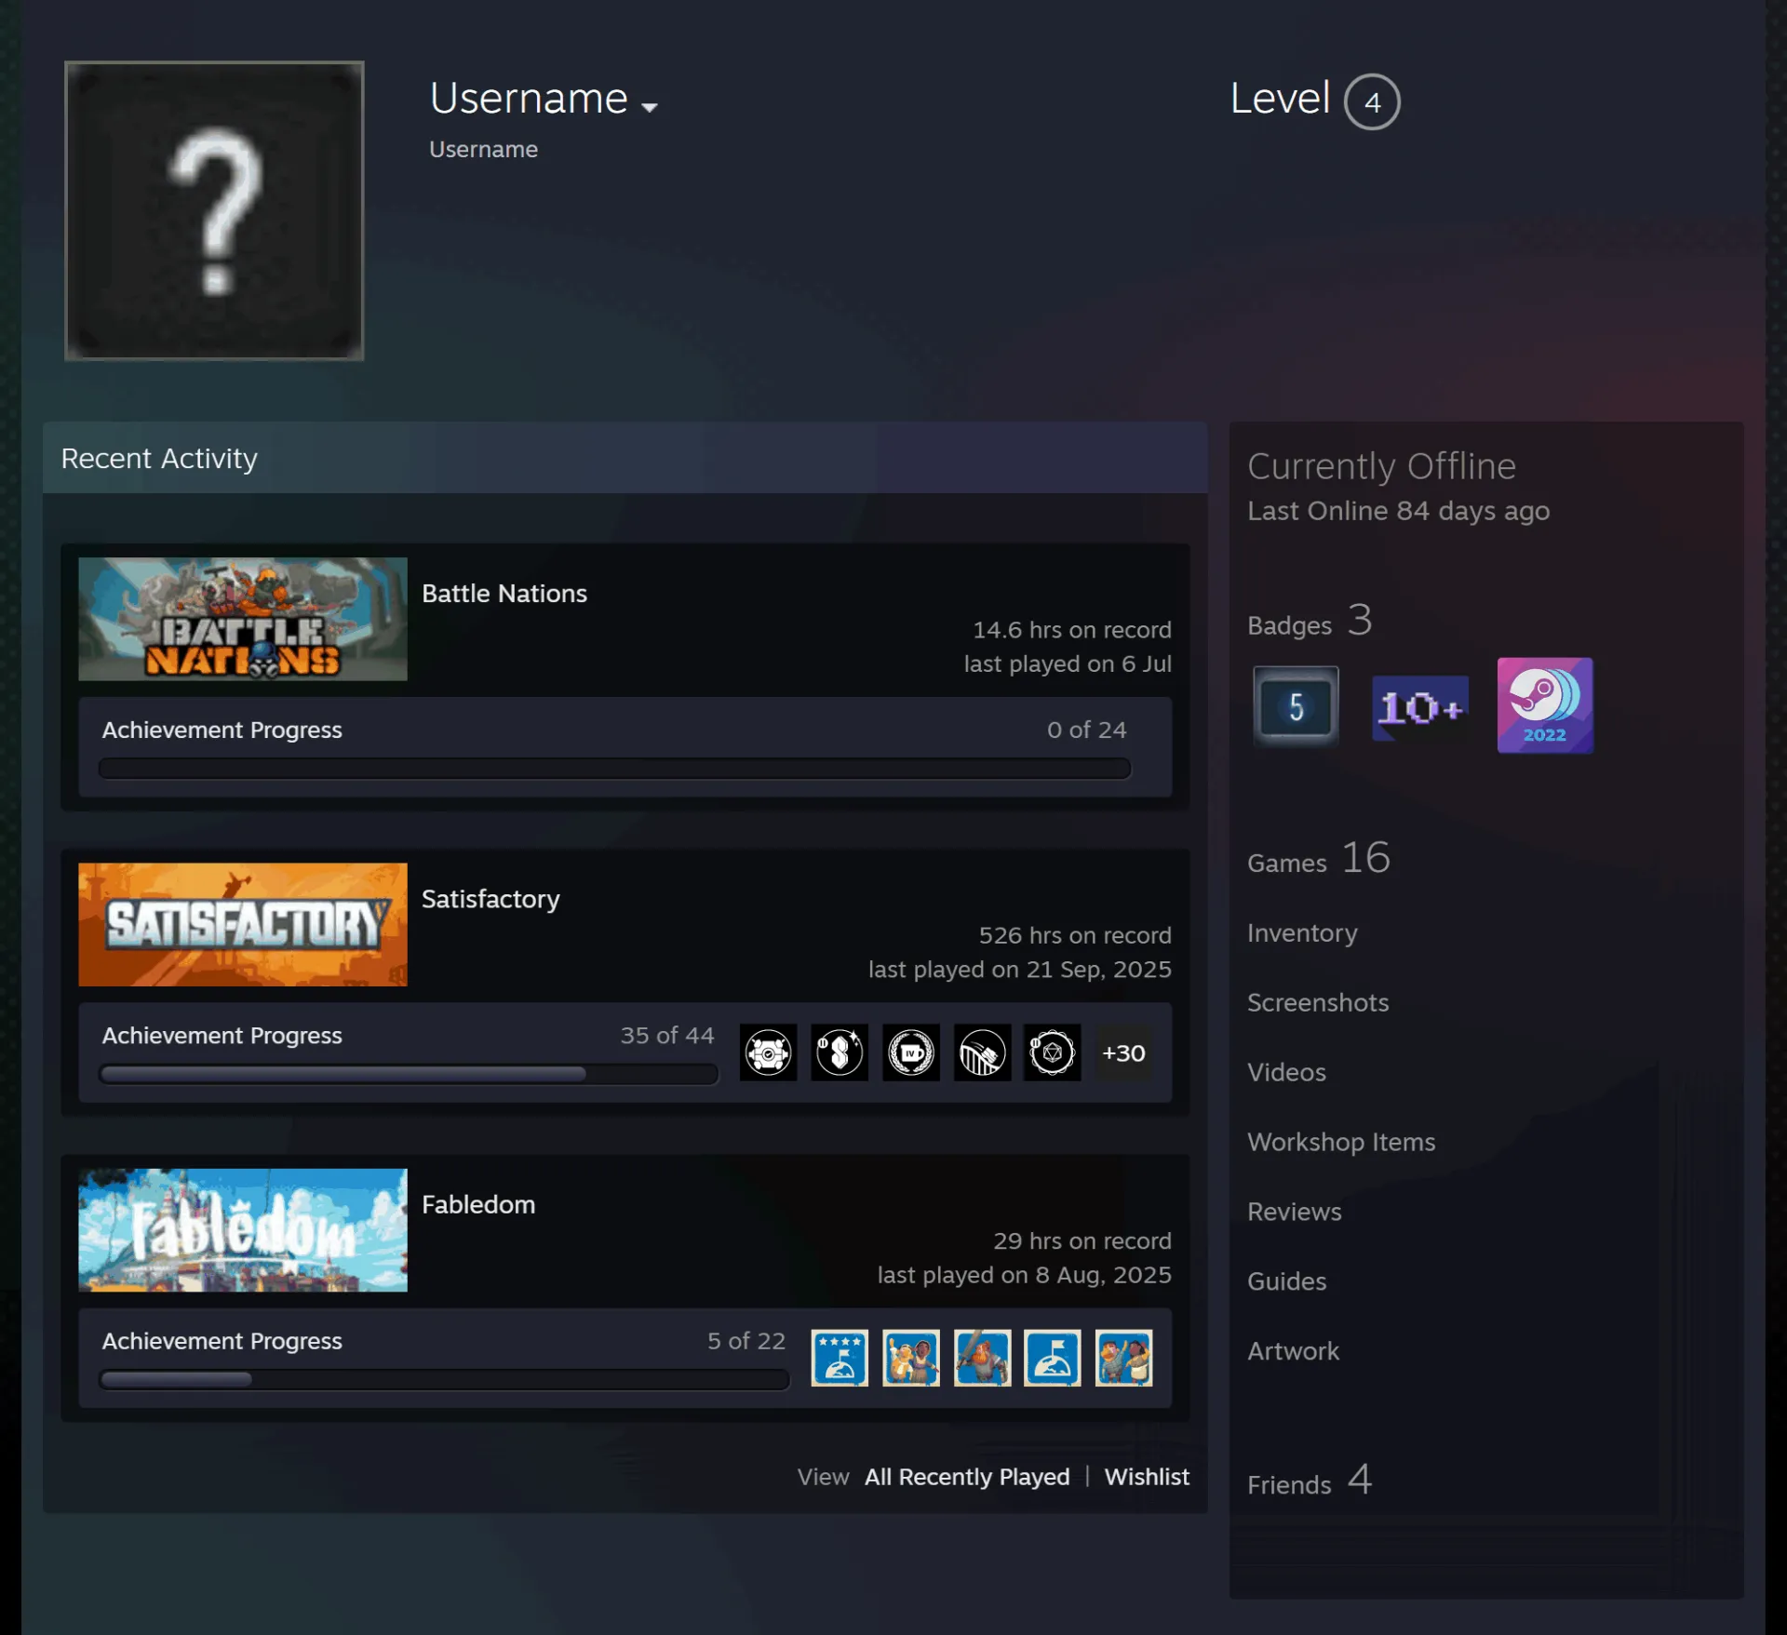Open Workshop Items page
This screenshot has width=1787, height=1635.
point(1341,1142)
